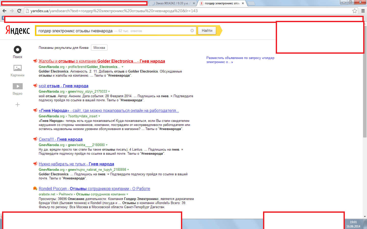Click GnevNaroda.org domain in the first result

point(51,67)
